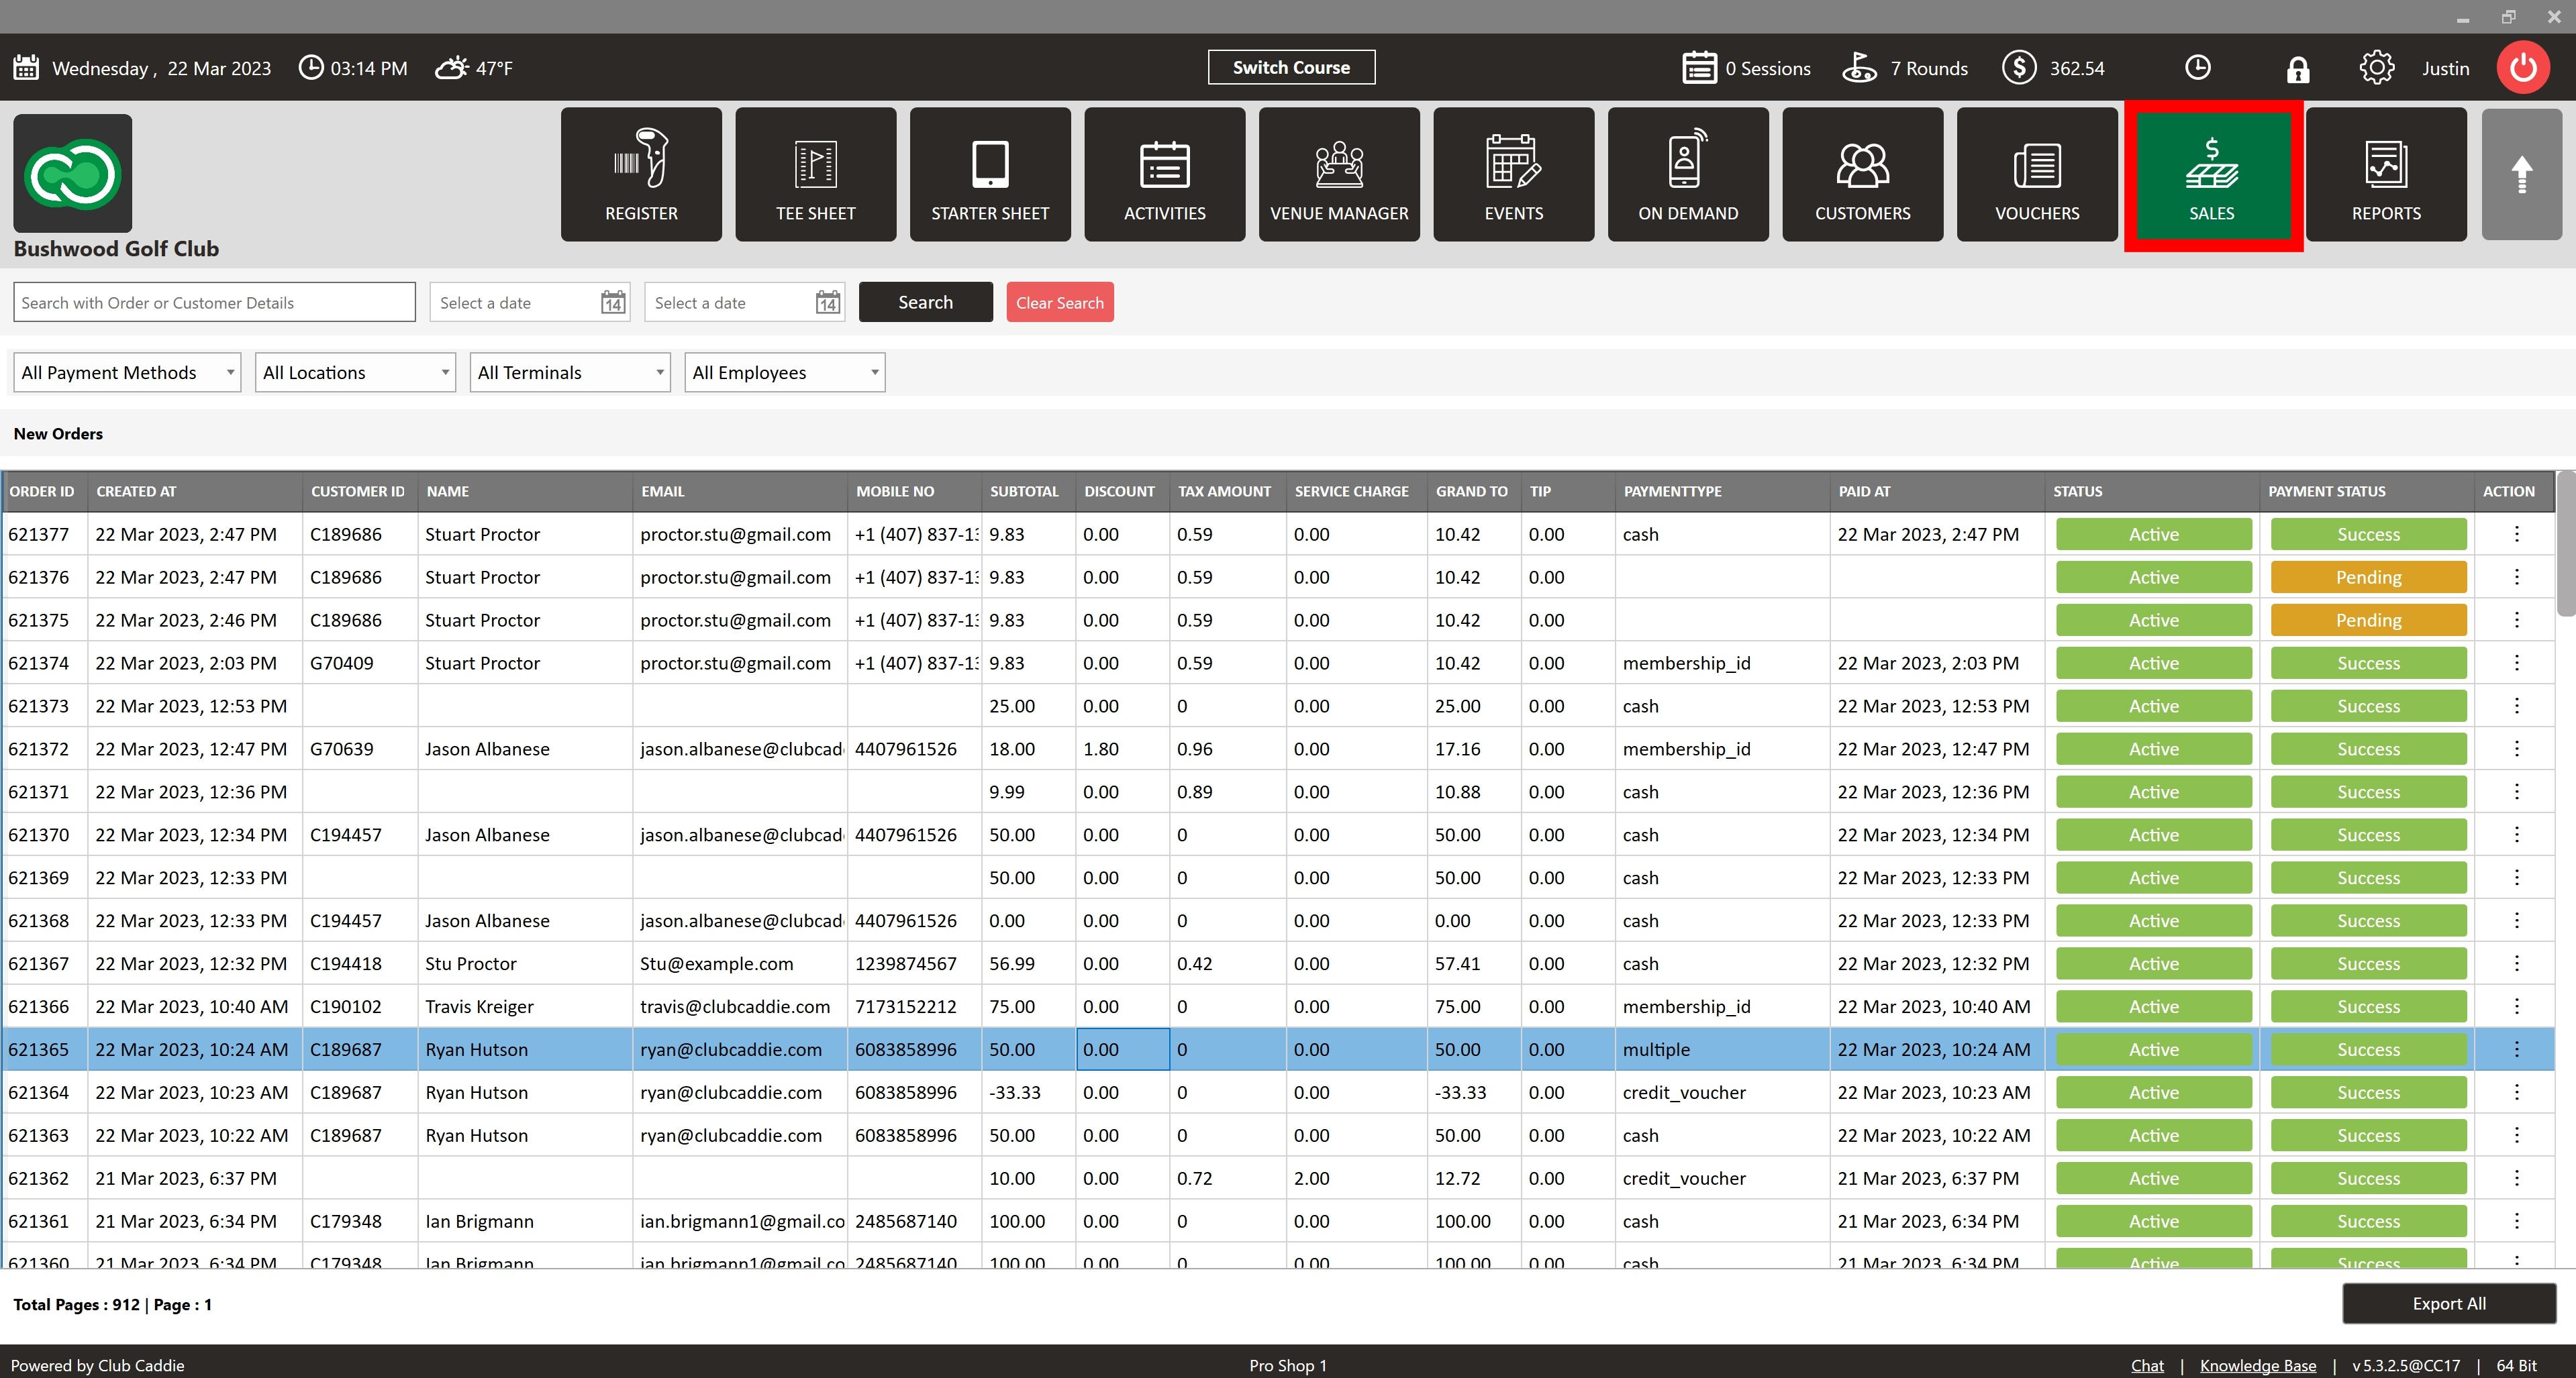The image size is (2576, 1378).
Task: Open action menu for order 621377
Action: [x=2516, y=535]
